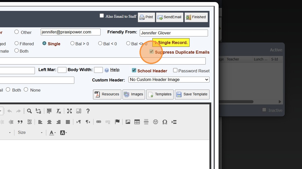Click the Select All icon
The width and height of the screenshot is (302, 169).
tap(49, 111)
